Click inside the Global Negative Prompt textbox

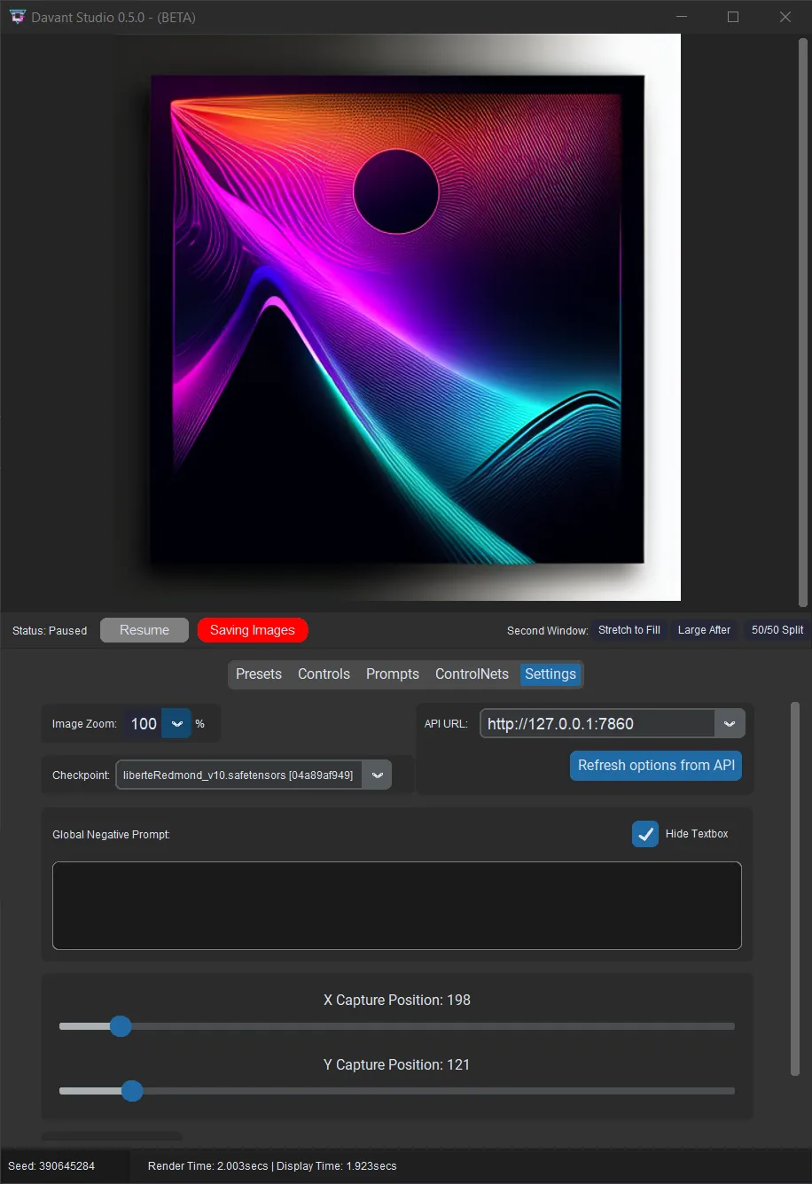tap(396, 905)
